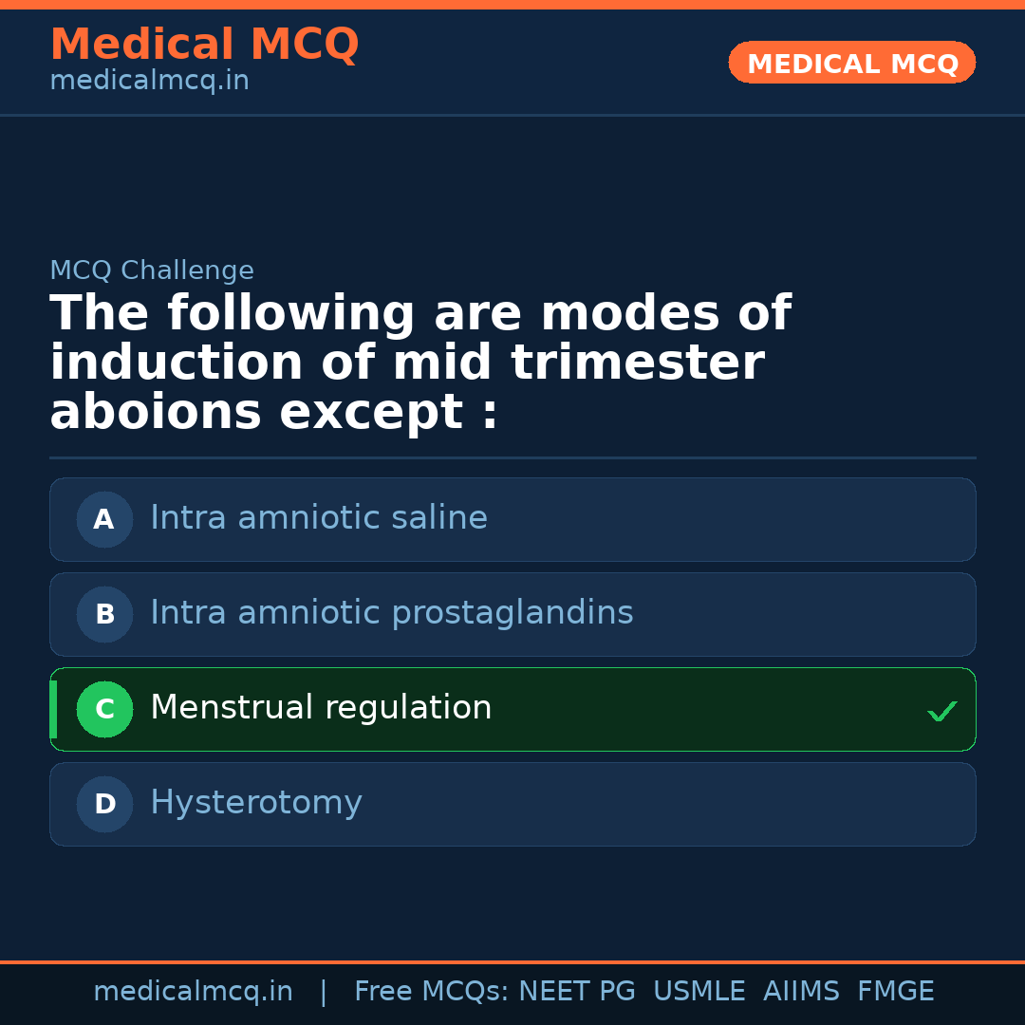Click the divider under the question text

pyautogui.click(x=512, y=458)
